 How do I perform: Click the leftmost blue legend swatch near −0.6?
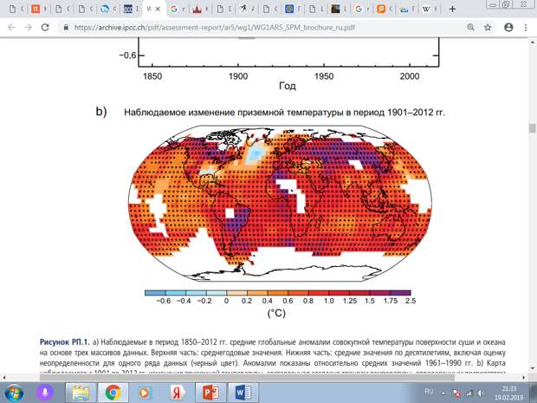tap(155, 293)
